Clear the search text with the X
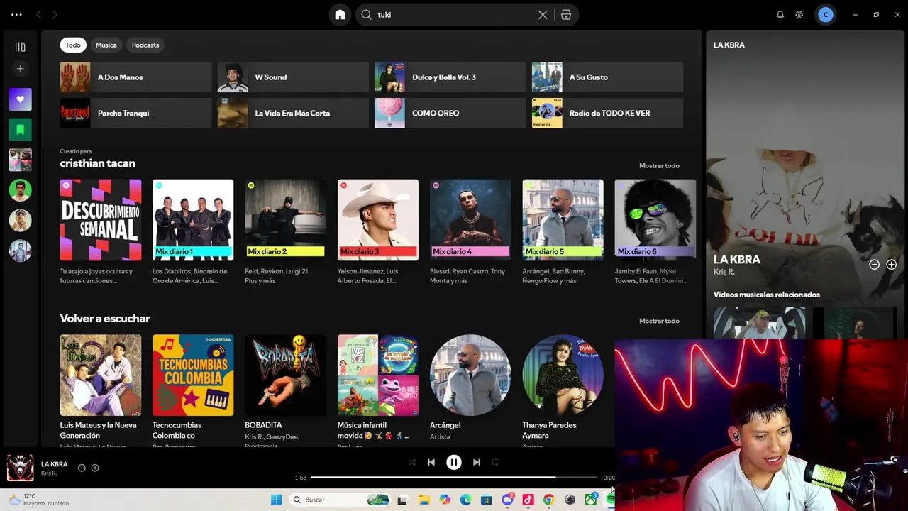The image size is (908, 511). click(543, 15)
